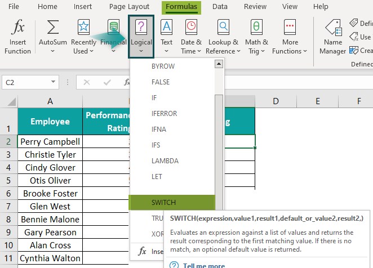Select IFS from the list
The height and width of the screenshot is (268, 373).
click(172, 145)
